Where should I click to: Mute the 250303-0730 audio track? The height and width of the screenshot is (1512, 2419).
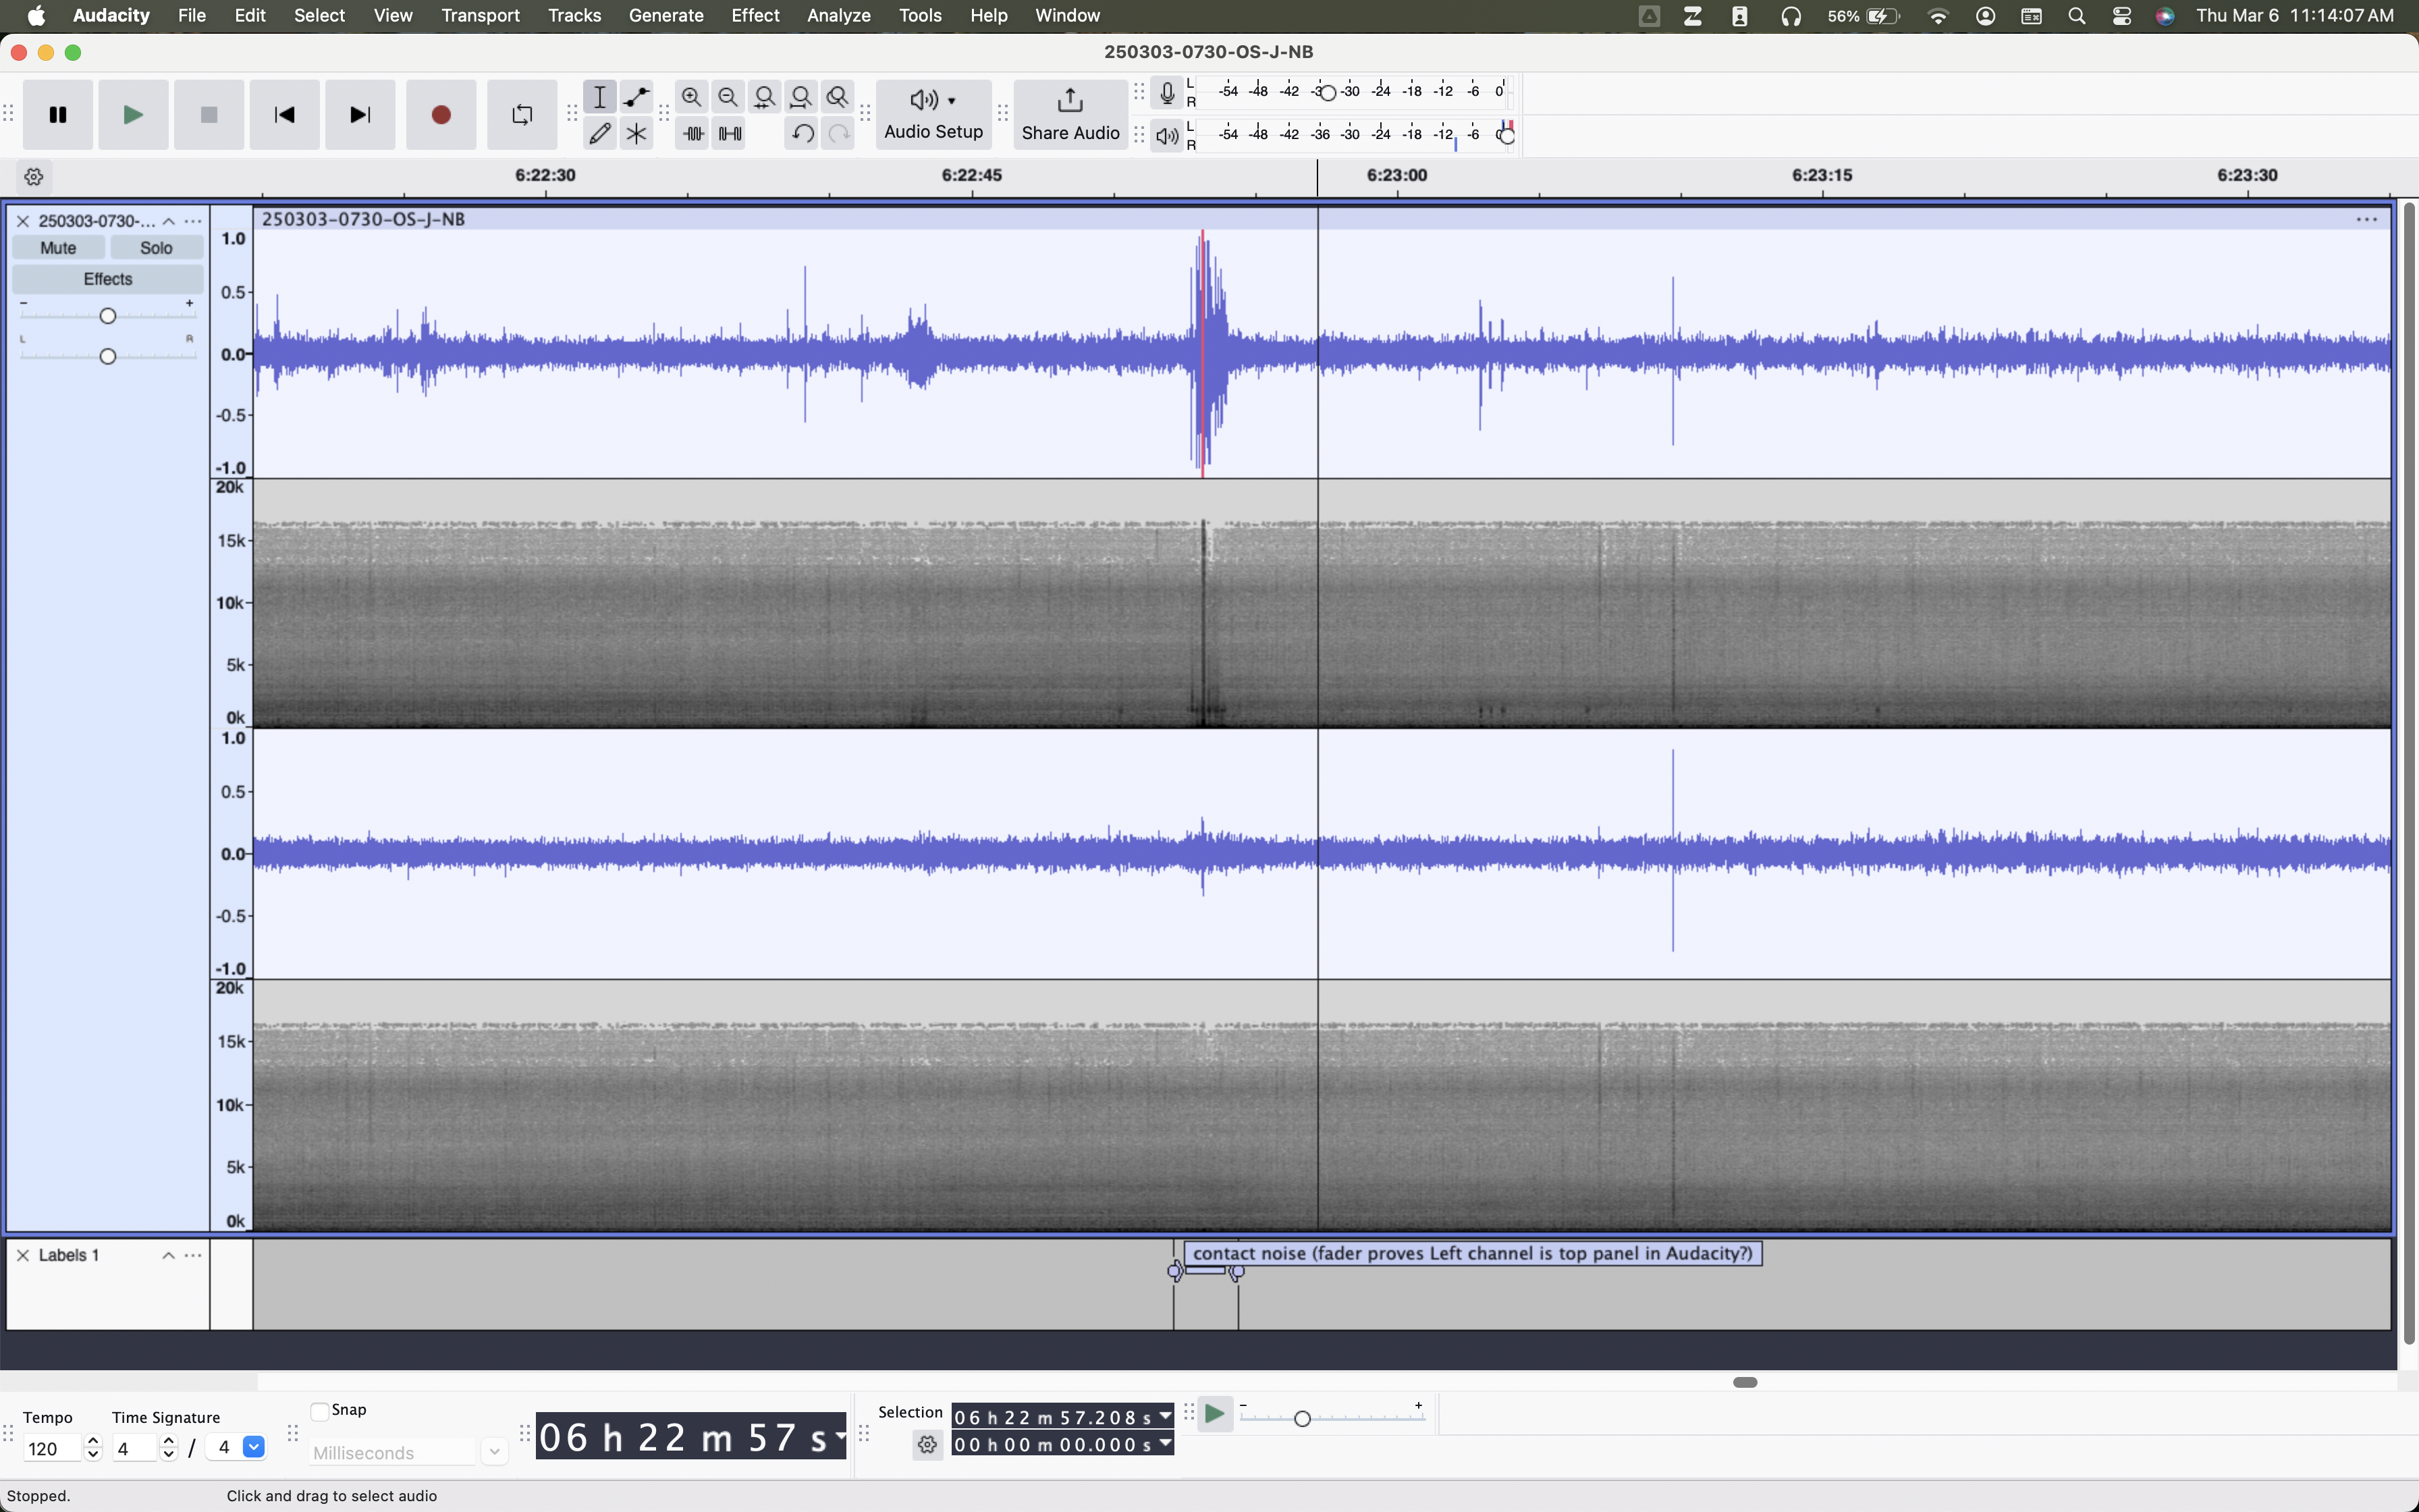(x=58, y=248)
